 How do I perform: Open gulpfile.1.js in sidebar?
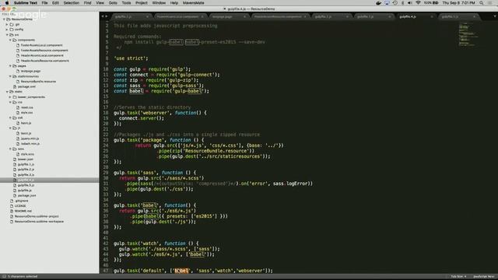pos(26,164)
